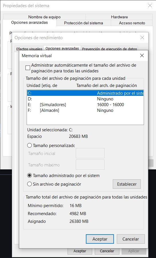
Task: Open Prevención de ejecución de datos tab
Action: (x=110, y=49)
